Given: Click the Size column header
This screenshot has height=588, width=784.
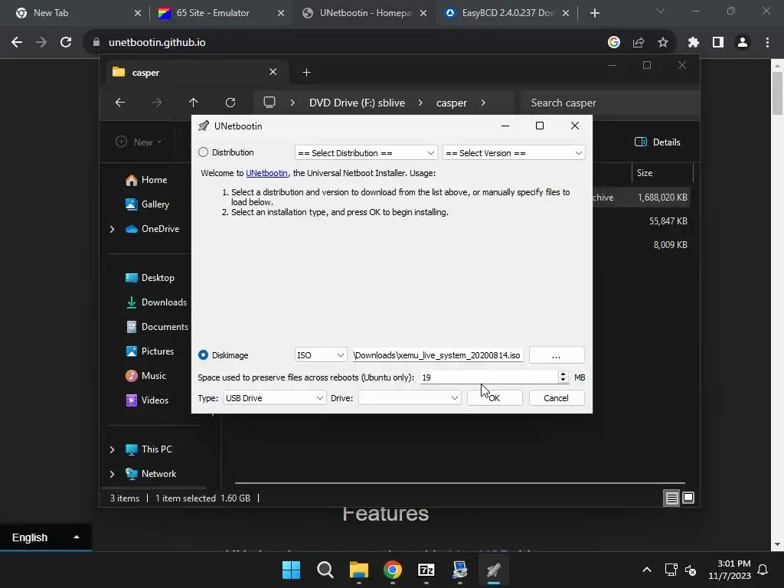Looking at the screenshot, I should pos(662,173).
